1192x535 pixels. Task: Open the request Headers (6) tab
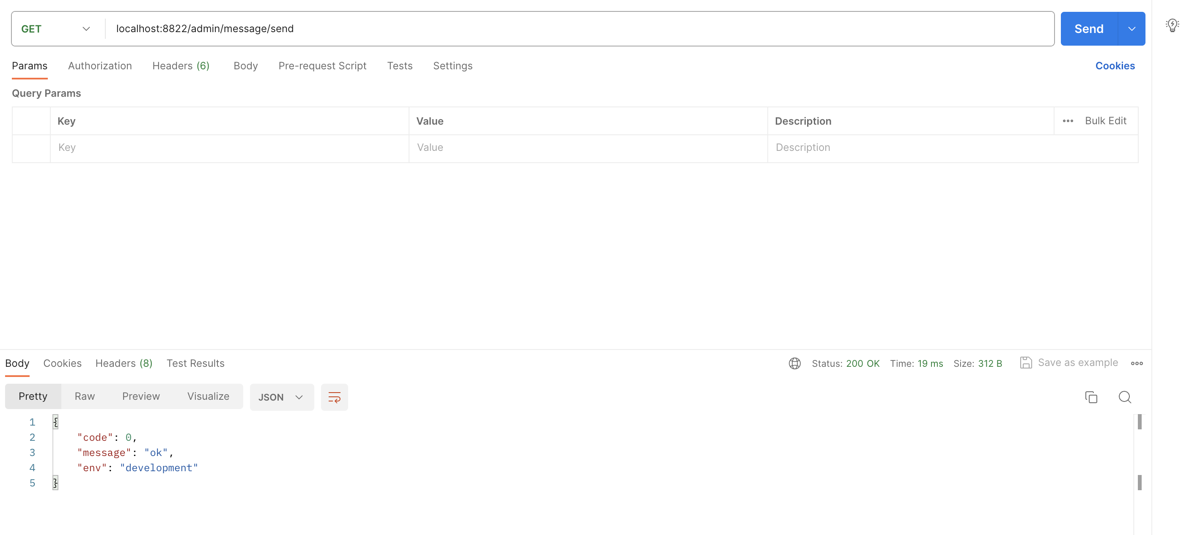[x=181, y=66]
